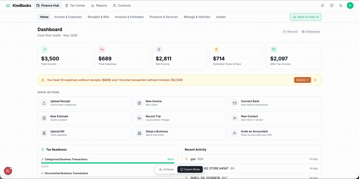This screenshot has width=359, height=179.
Task: Switch to AI Home mode
Action: point(166,169)
